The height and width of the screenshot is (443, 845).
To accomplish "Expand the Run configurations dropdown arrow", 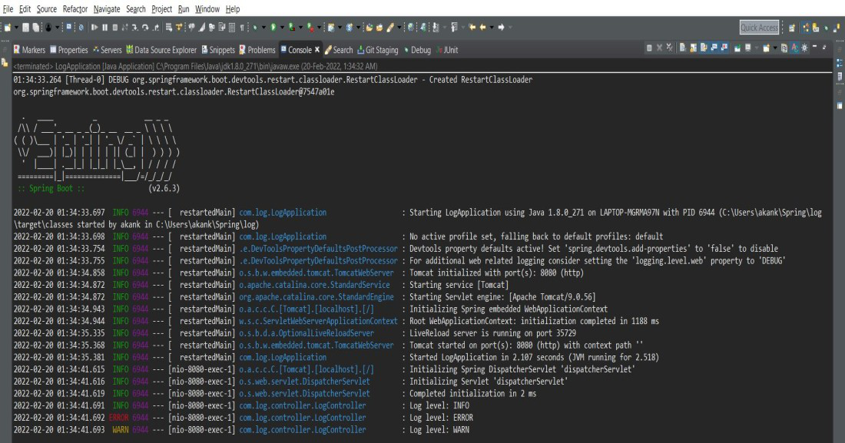I will click(x=282, y=27).
